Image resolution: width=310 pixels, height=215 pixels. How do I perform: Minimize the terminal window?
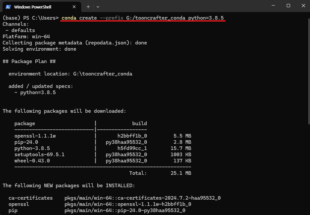[273, 6]
